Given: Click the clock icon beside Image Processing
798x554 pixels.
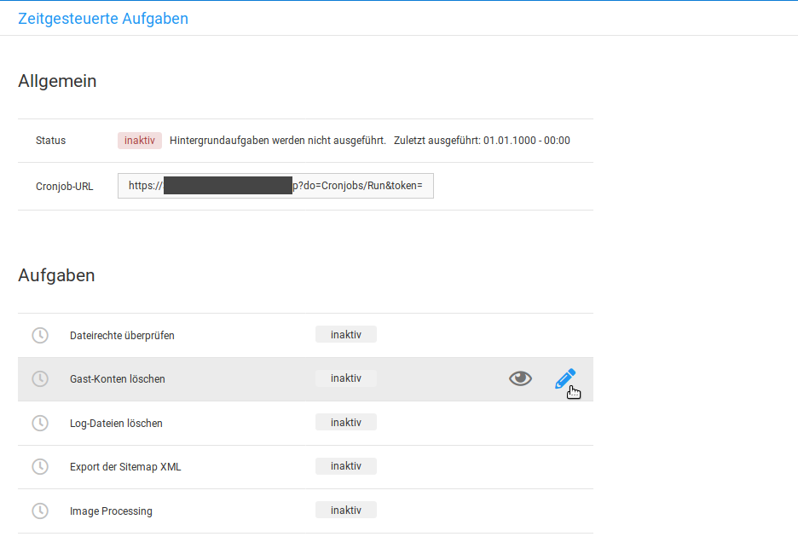Looking at the screenshot, I should [40, 511].
